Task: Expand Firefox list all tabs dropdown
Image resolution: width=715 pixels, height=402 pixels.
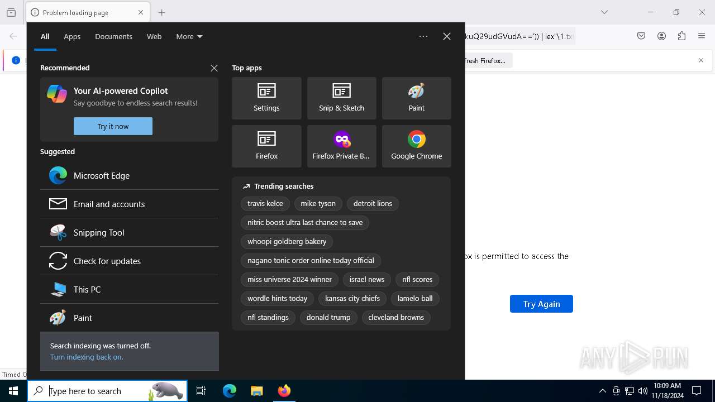Action: click(604, 12)
